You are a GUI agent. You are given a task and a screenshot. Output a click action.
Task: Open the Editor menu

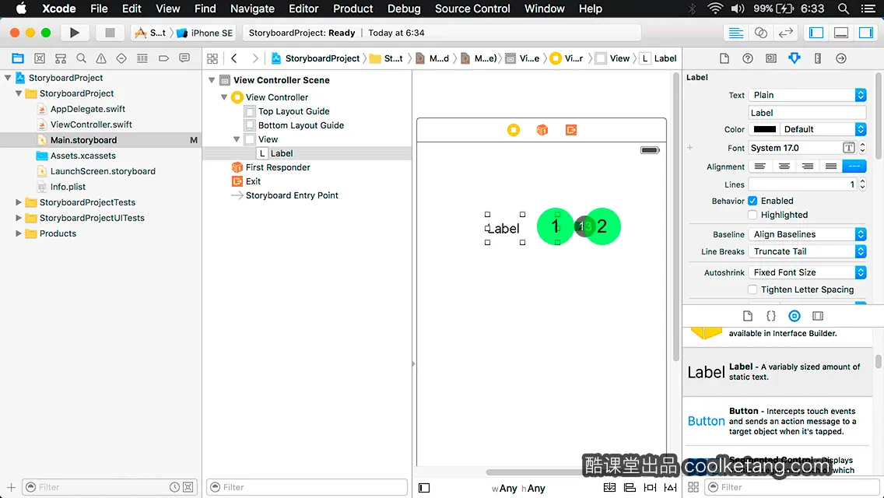coord(303,9)
